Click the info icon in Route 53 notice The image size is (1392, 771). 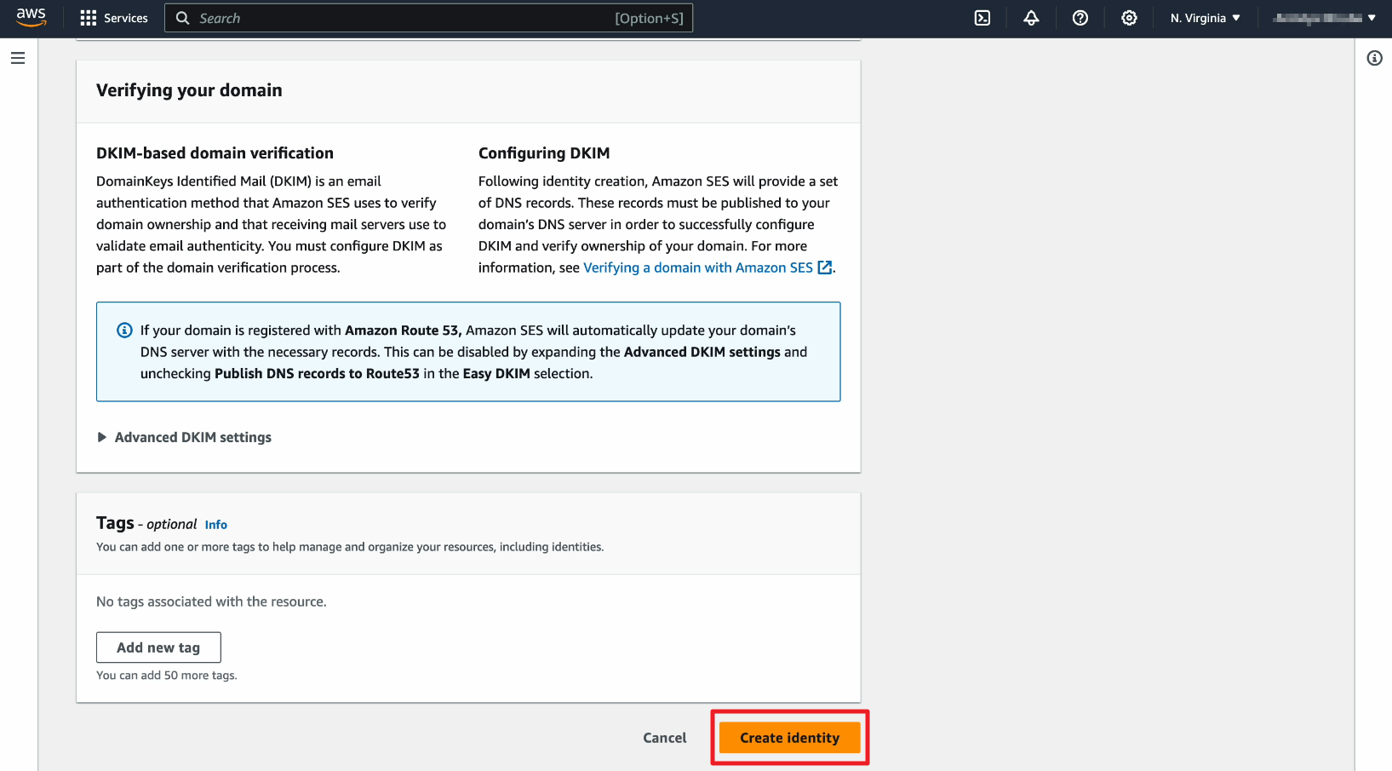pyautogui.click(x=124, y=331)
